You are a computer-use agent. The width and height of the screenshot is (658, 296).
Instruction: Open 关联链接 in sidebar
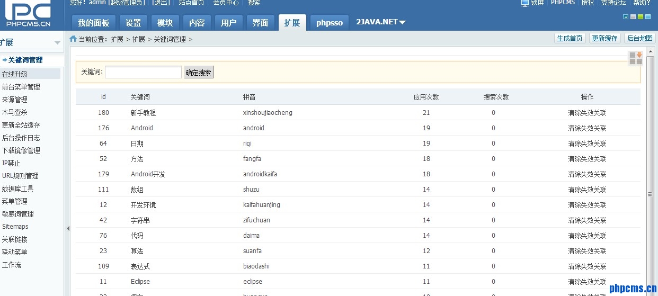[x=15, y=239]
